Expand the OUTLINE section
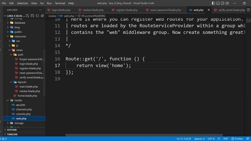Image resolution: width=251 pixels, height=141 pixels. pyautogui.click(x=11, y=130)
